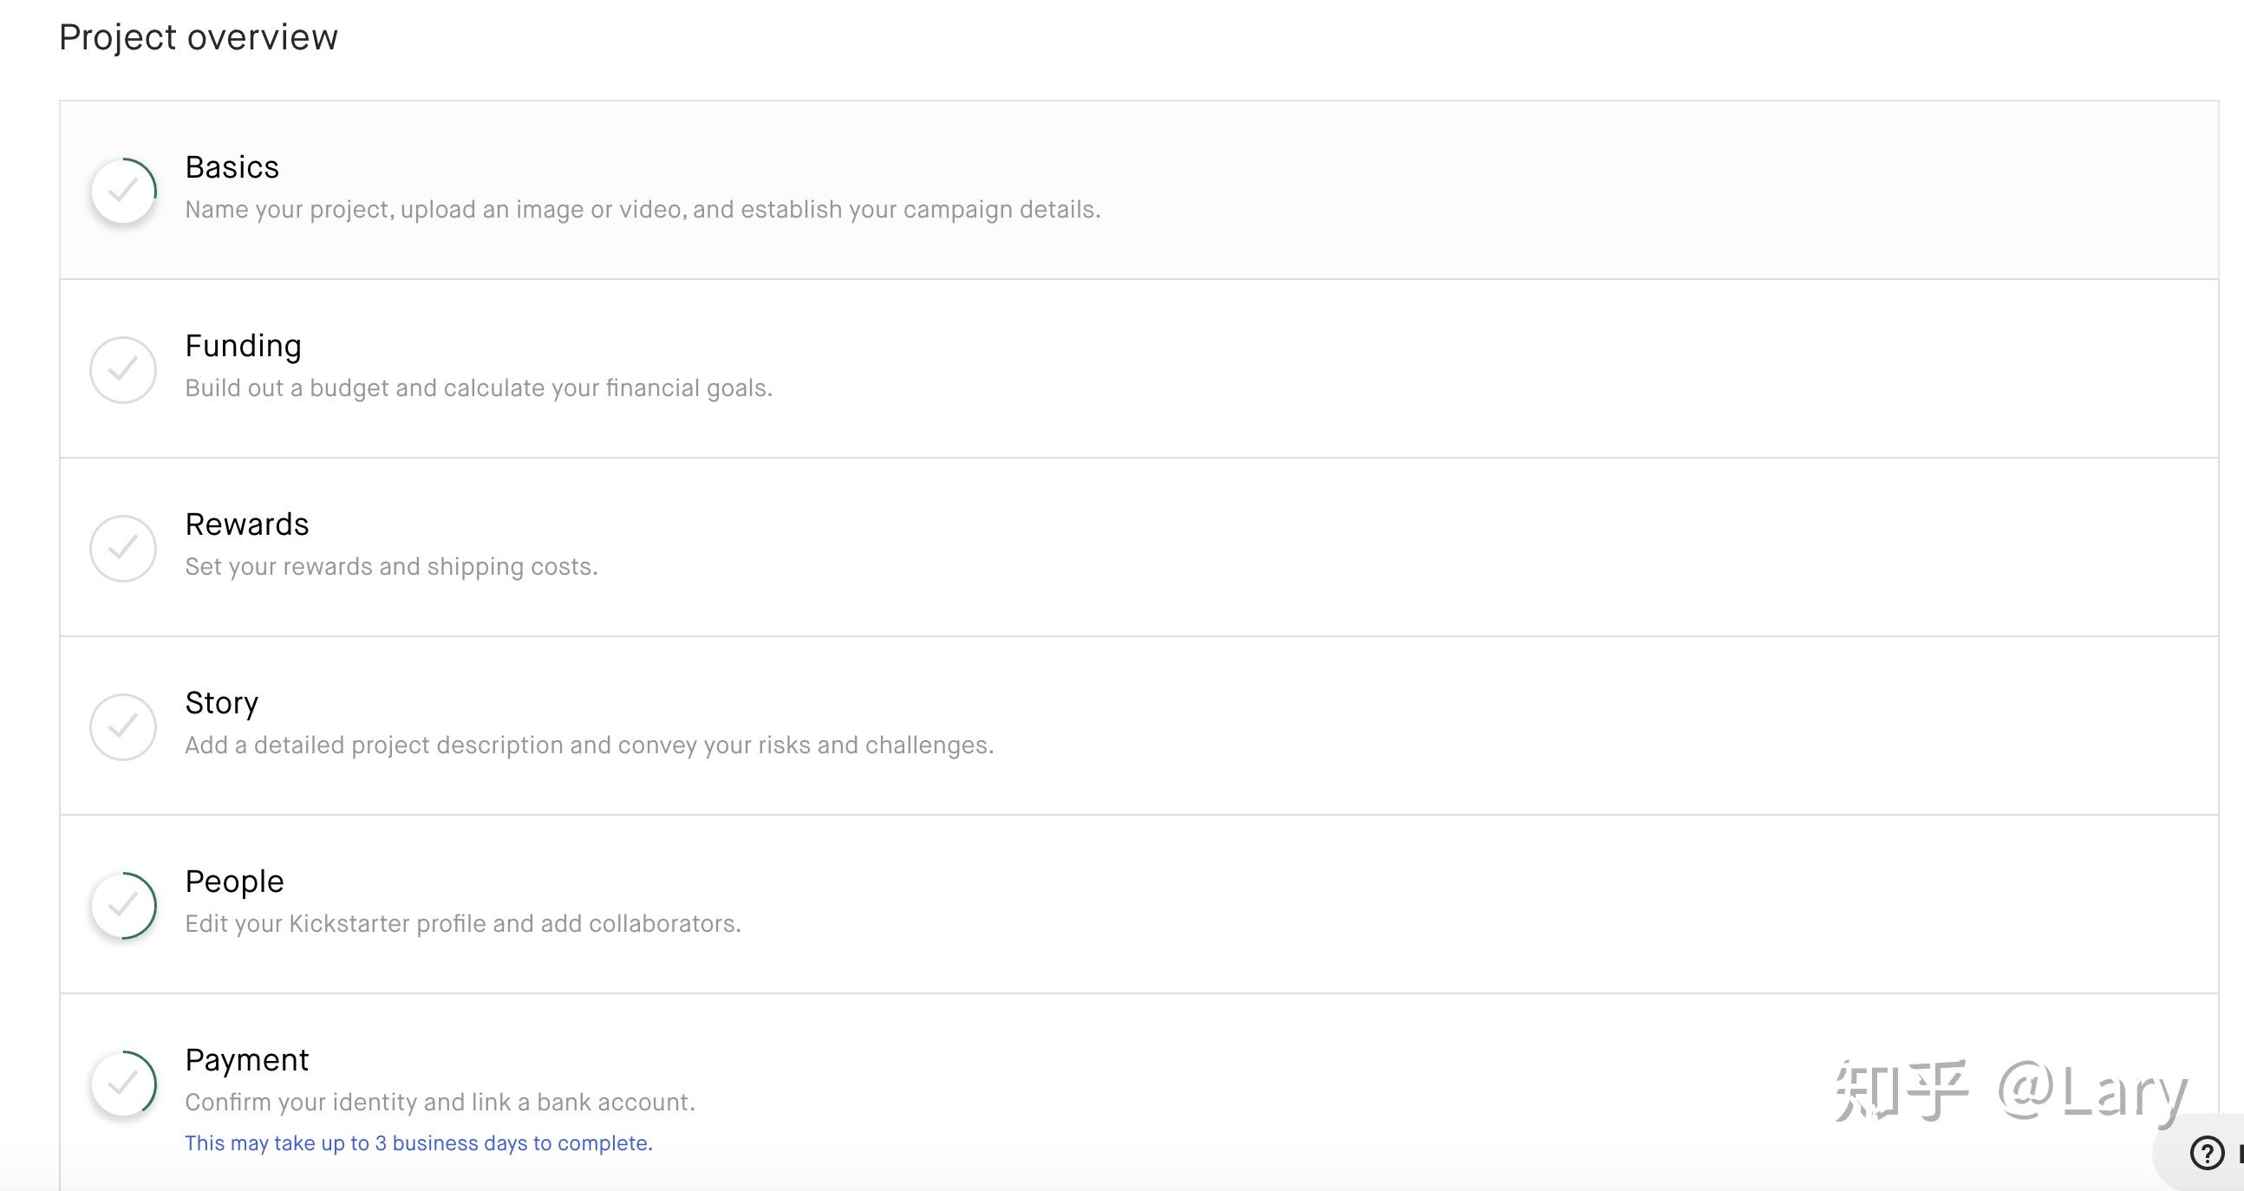This screenshot has height=1191, width=2244.
Task: Open the Payment section heading
Action: coord(246,1059)
